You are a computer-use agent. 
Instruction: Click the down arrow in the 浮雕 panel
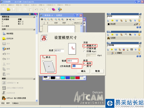tap(140, 56)
